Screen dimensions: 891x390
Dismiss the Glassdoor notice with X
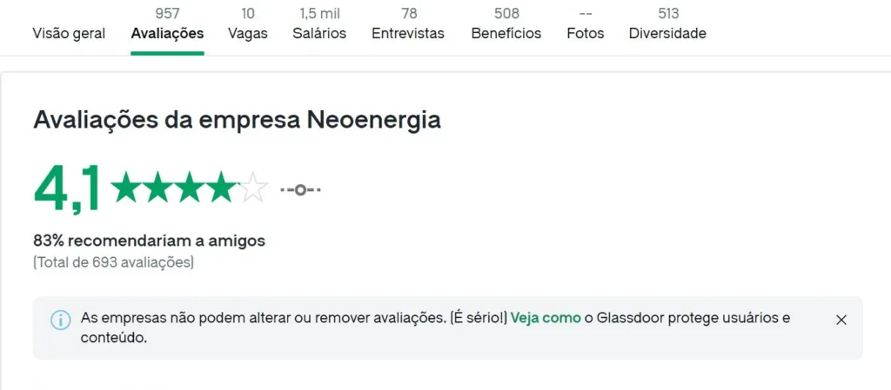[x=841, y=320]
